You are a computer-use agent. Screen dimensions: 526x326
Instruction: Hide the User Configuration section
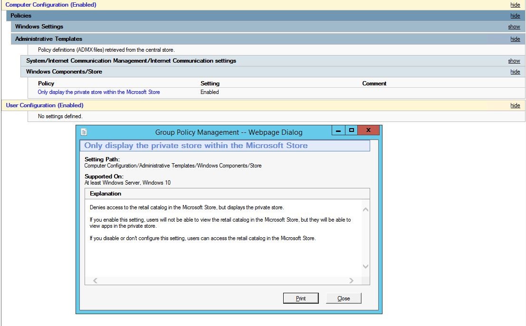point(515,105)
